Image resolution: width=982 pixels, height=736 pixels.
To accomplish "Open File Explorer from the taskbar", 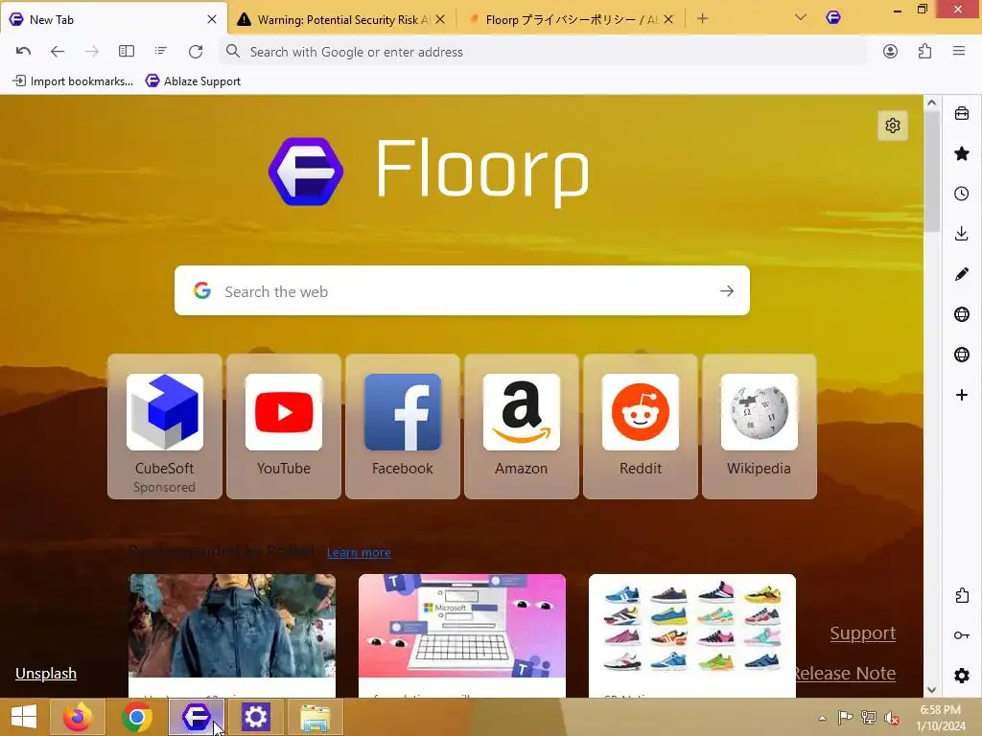I will [x=315, y=717].
